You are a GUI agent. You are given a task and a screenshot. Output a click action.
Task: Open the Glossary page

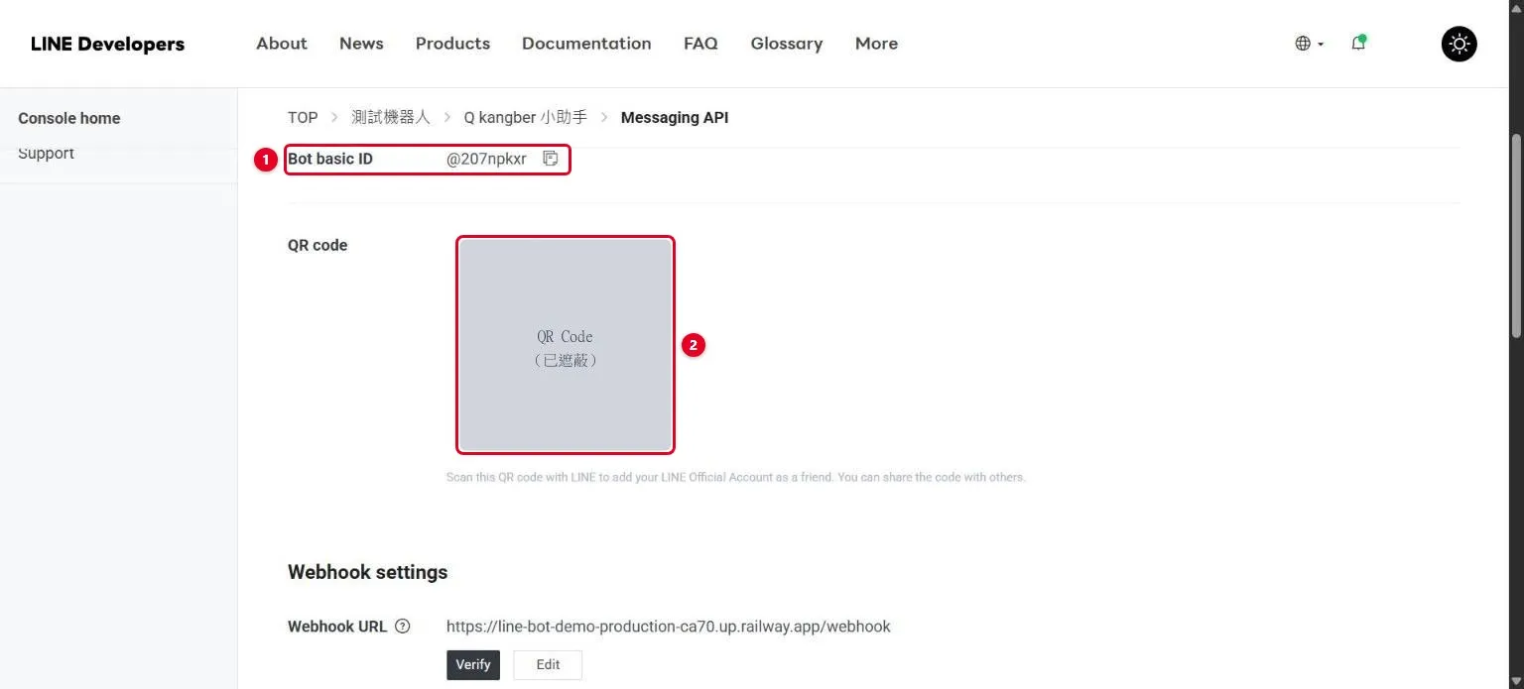click(787, 44)
